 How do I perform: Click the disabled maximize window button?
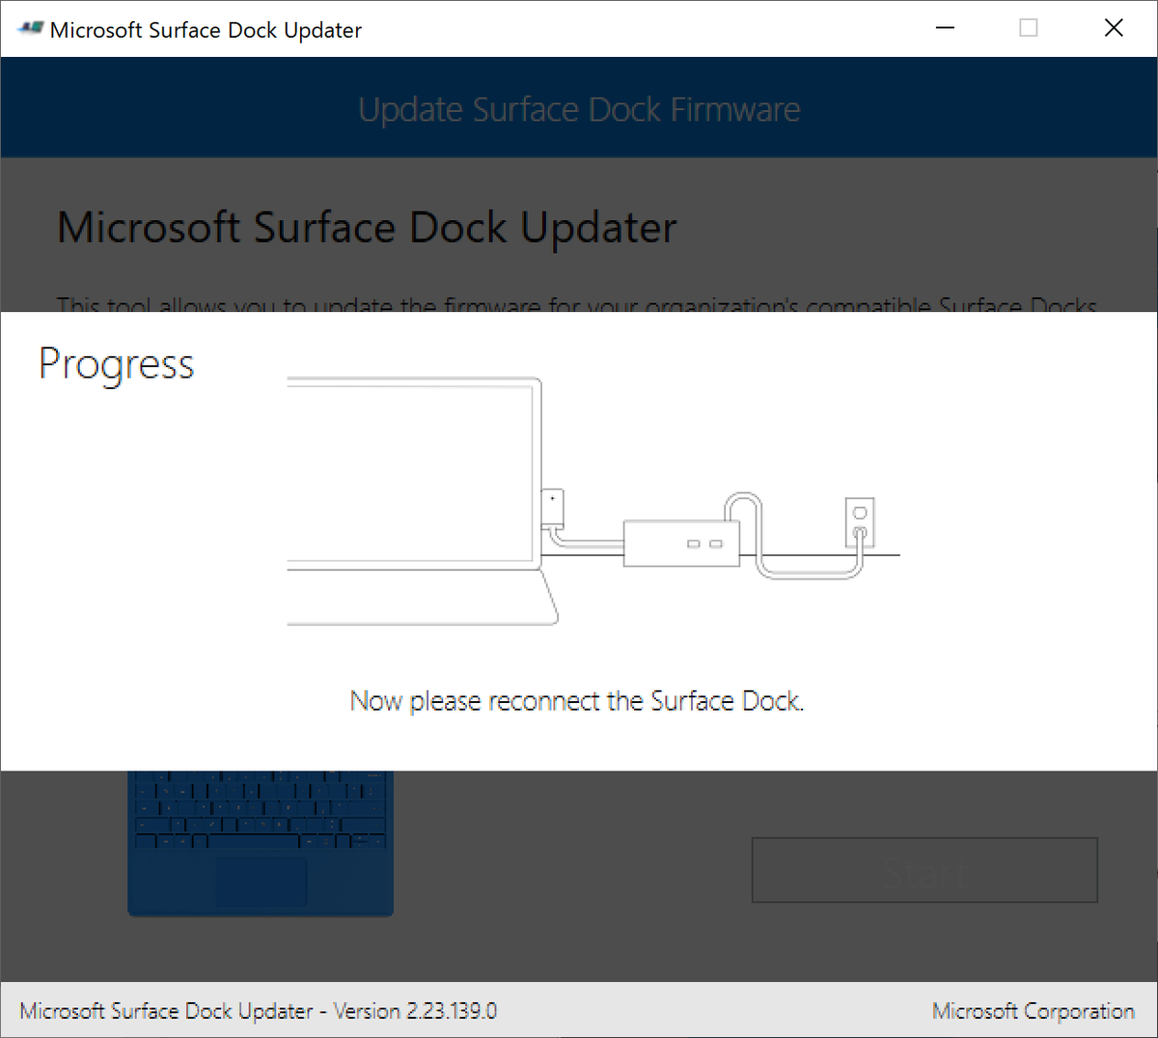[x=1029, y=28]
